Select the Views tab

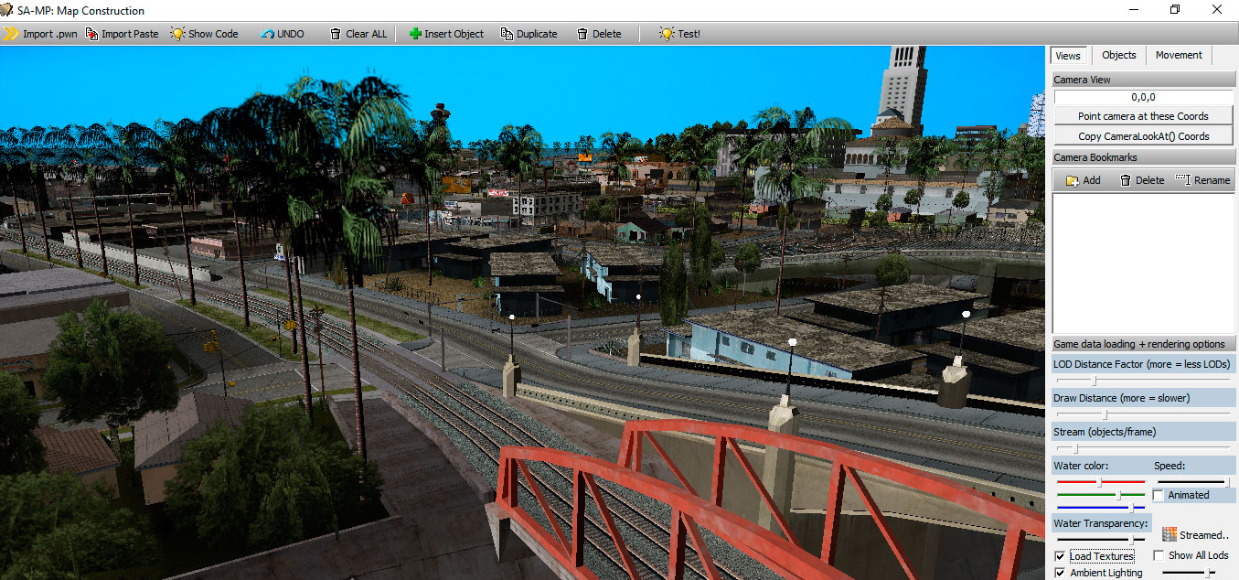[1067, 55]
